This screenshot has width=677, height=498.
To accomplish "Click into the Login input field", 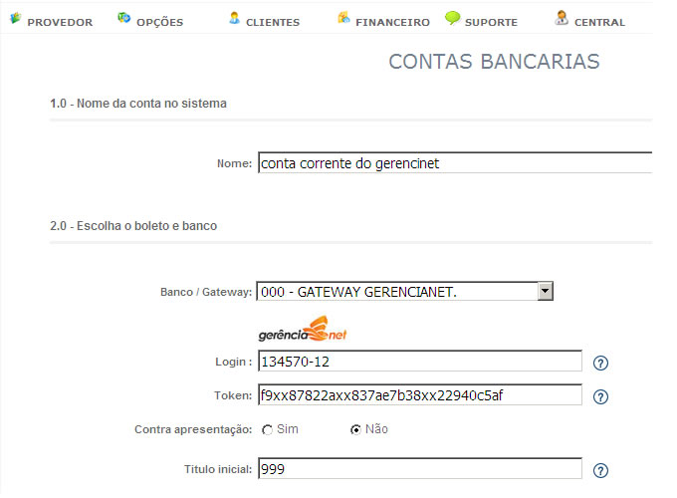I will (x=419, y=361).
